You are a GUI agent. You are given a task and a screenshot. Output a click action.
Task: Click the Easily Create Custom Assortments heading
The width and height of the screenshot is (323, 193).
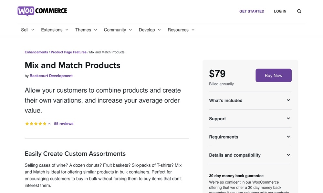pyautogui.click(x=75, y=154)
